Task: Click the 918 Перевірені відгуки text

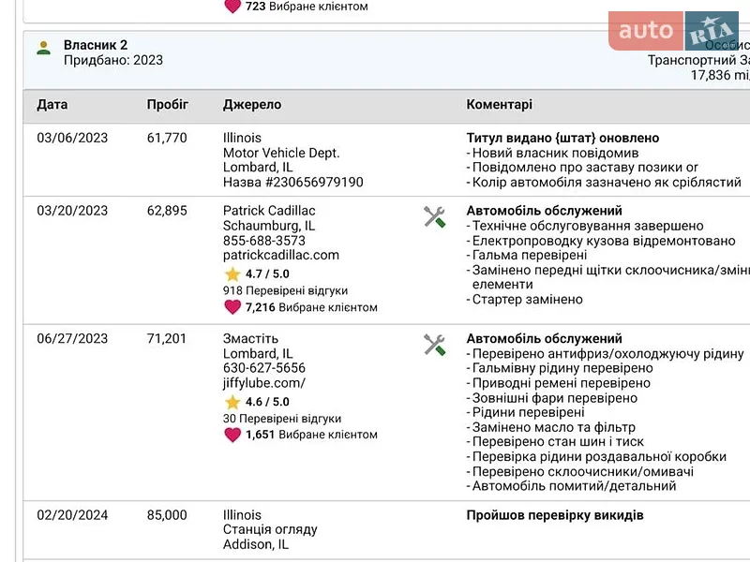Action: coord(286,290)
